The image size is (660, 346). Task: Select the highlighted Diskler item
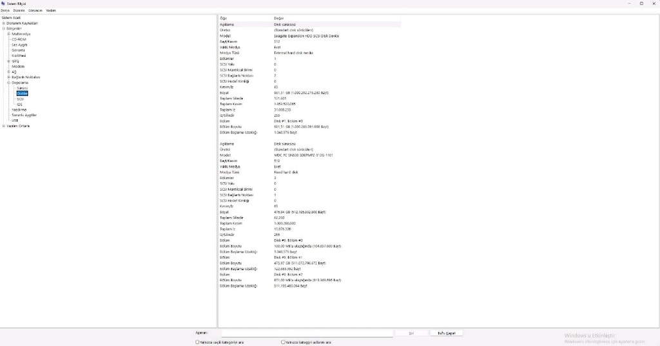pos(23,93)
